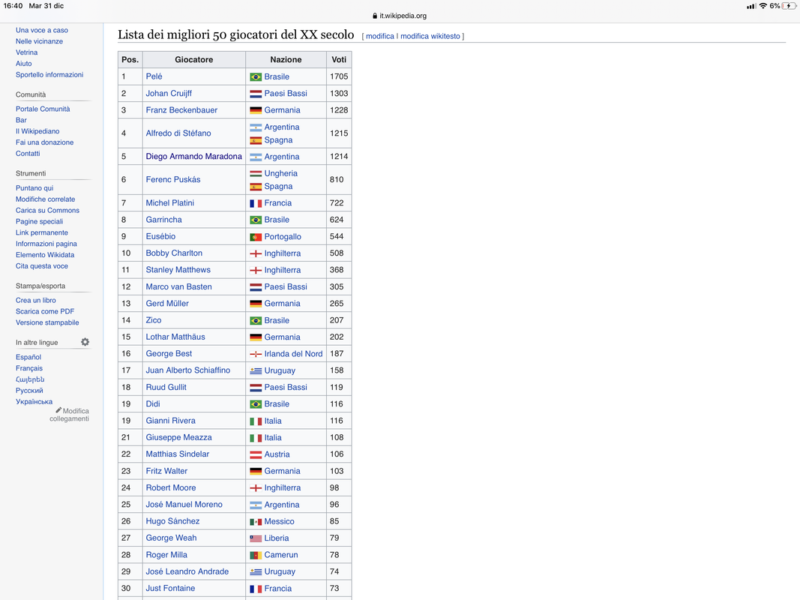Viewport: 800px width, 600px height.
Task: Open Aiuto sidebar link
Action: pos(23,64)
